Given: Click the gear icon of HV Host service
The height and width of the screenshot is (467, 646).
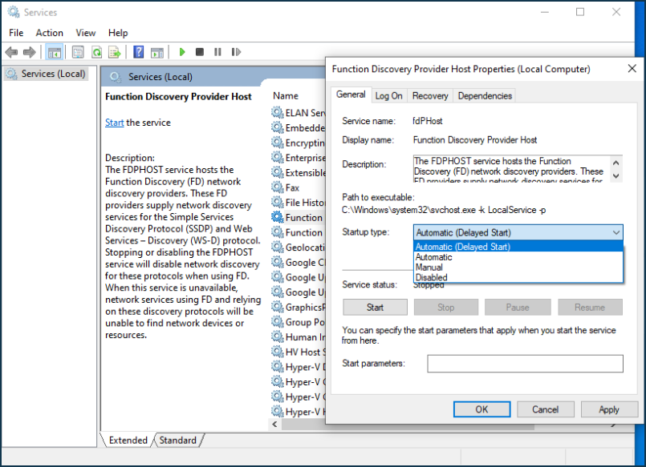Looking at the screenshot, I should (x=278, y=352).
